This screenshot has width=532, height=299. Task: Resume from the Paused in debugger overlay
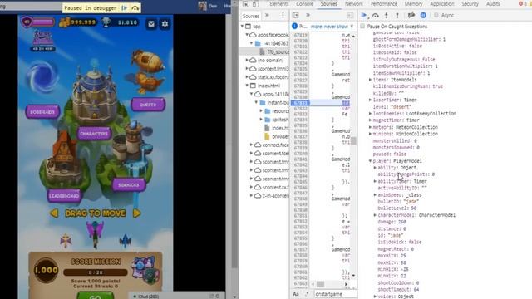click(x=125, y=7)
